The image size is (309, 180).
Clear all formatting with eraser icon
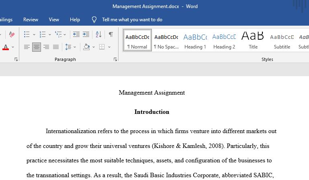point(12,34)
